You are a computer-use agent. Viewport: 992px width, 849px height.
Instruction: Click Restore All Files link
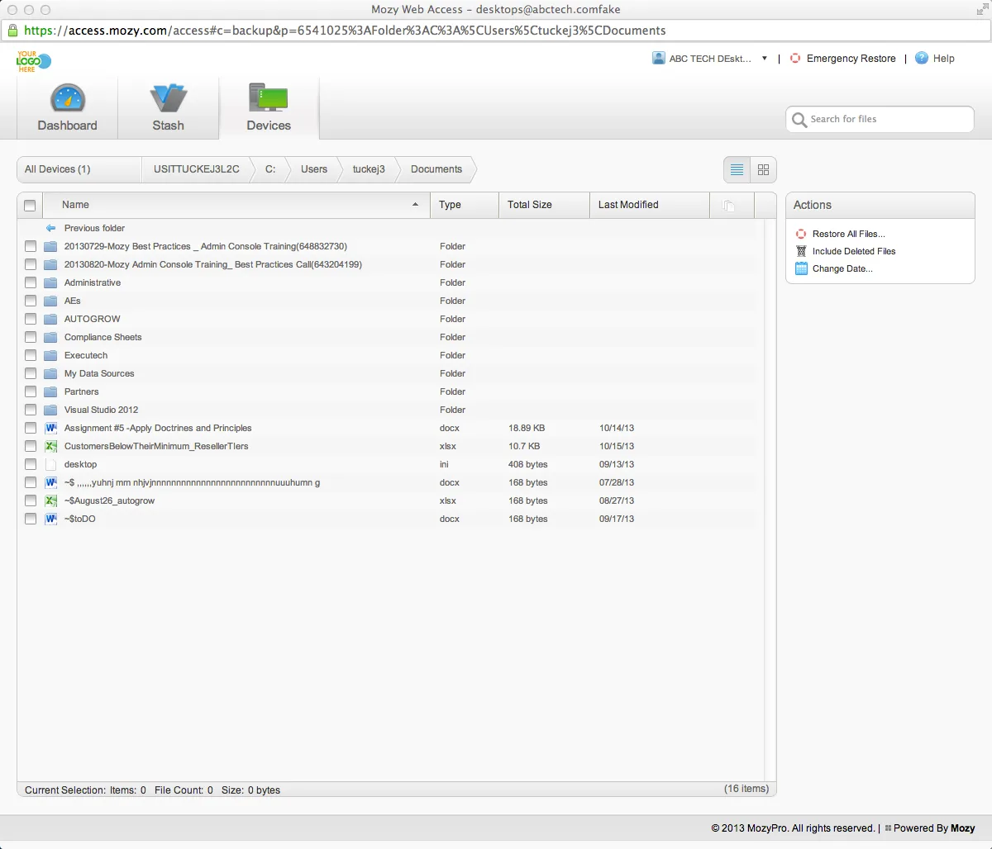click(849, 234)
